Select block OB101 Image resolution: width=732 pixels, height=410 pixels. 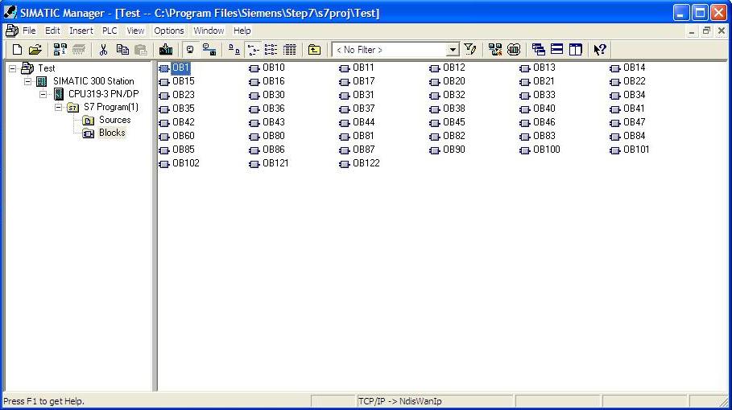pyautogui.click(x=636, y=150)
